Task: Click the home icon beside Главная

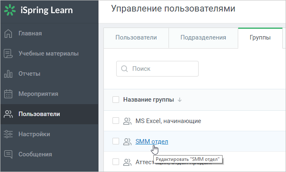Action: pyautogui.click(x=8, y=33)
